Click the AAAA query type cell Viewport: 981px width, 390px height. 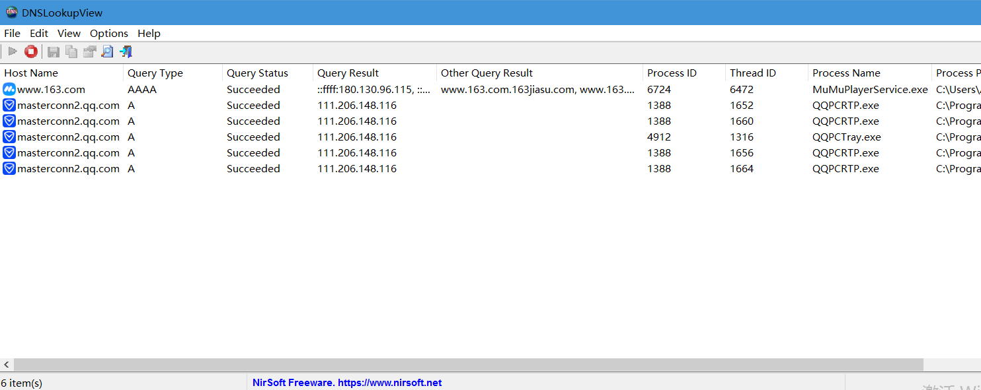point(142,89)
